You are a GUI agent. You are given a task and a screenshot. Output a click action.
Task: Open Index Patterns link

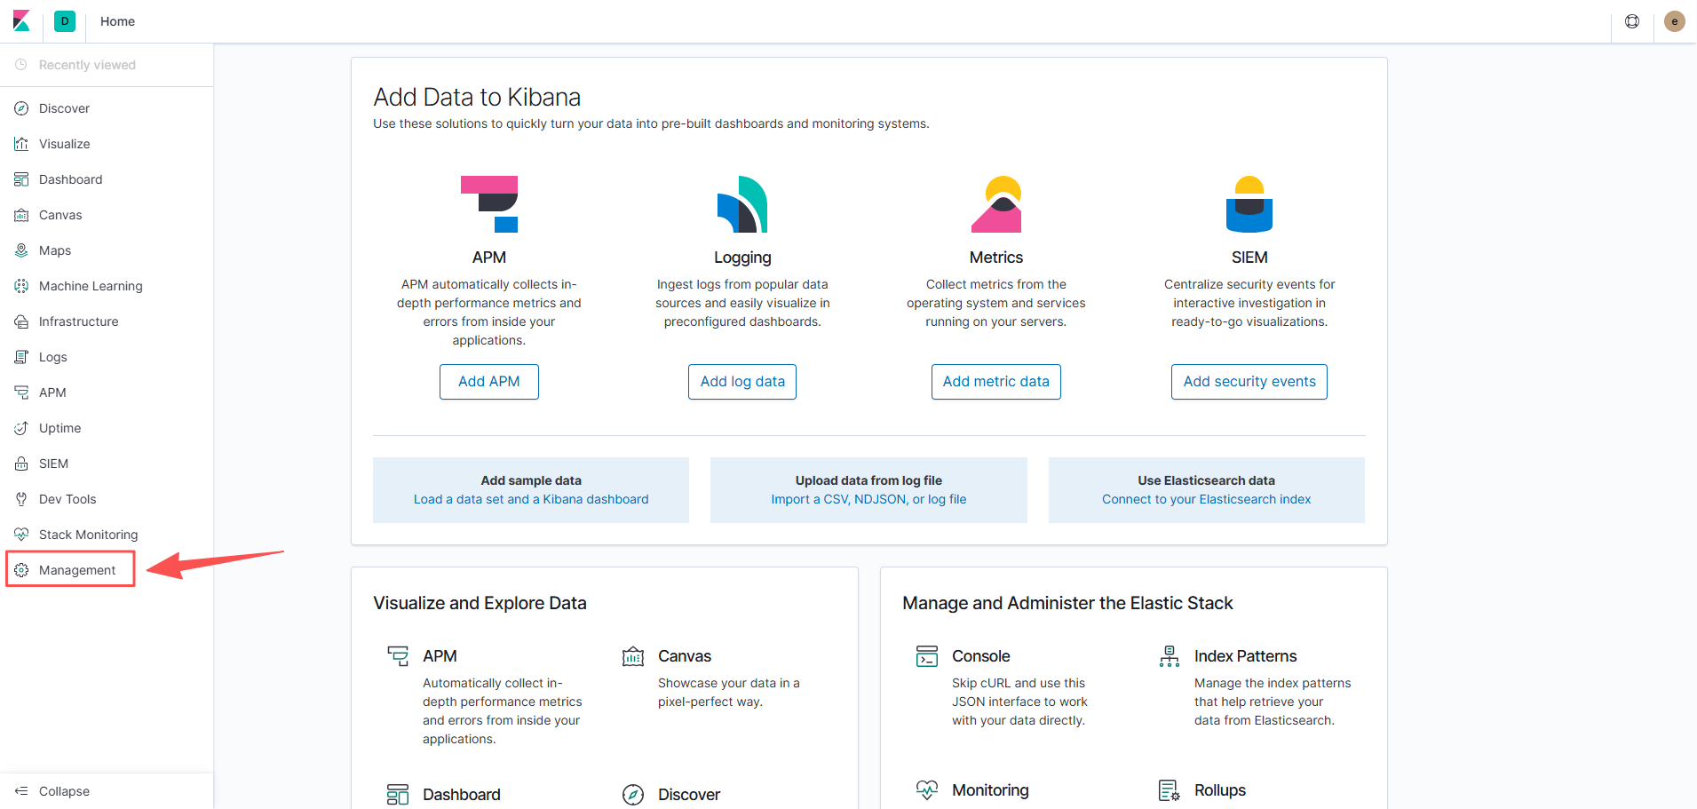point(1245,656)
